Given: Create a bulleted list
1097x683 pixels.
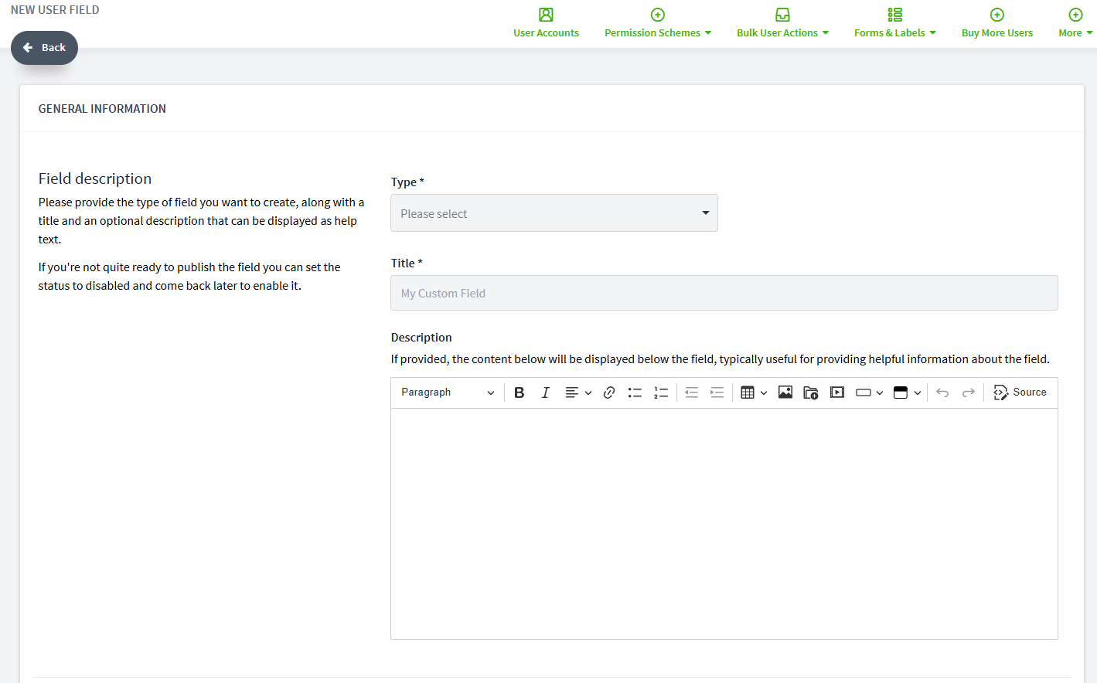Looking at the screenshot, I should tap(635, 392).
